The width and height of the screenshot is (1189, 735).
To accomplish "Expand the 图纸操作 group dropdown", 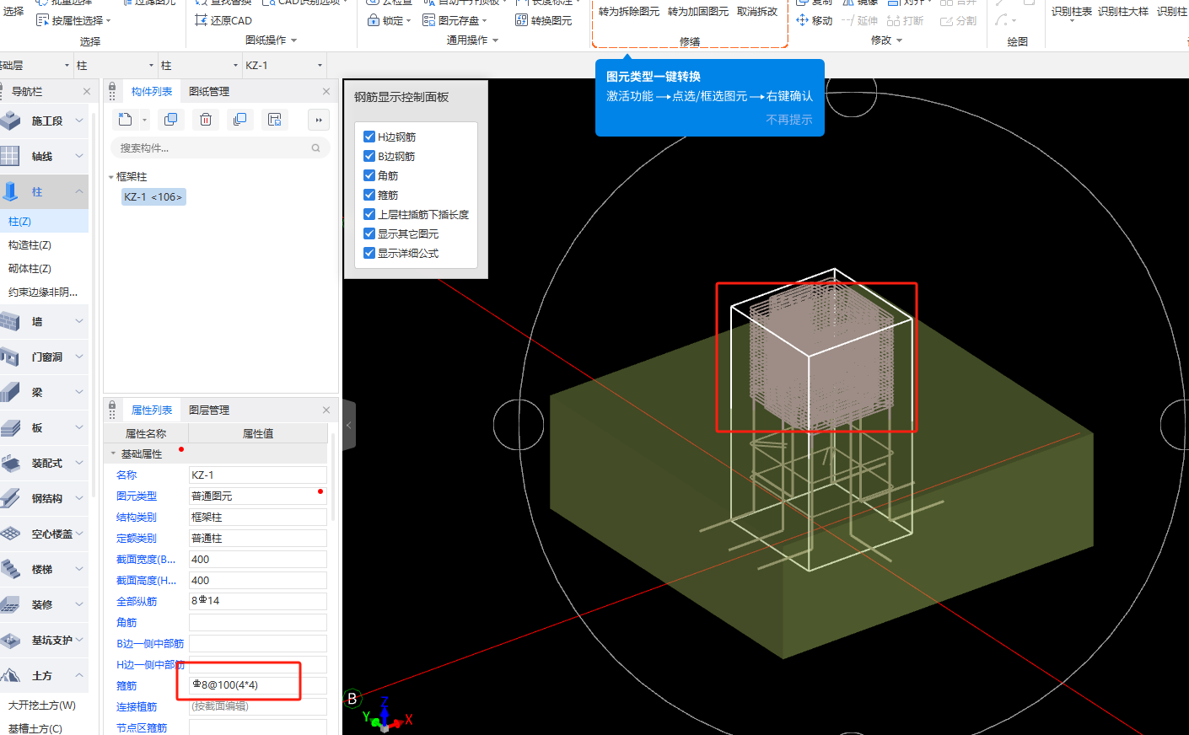I will (294, 40).
